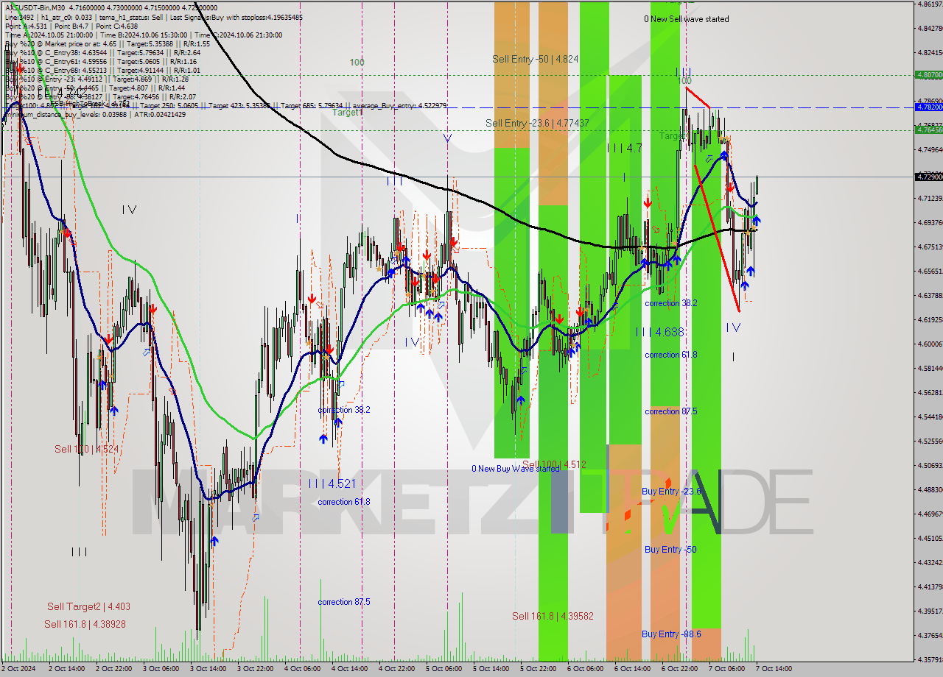The height and width of the screenshot is (677, 943).
Task: Click the 4.84278 price scale value
Action: (x=930, y=29)
